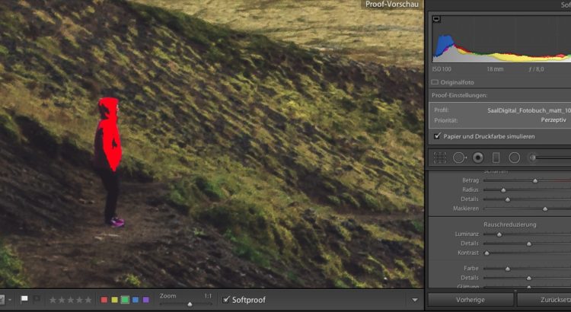Apply the green color label

click(125, 300)
